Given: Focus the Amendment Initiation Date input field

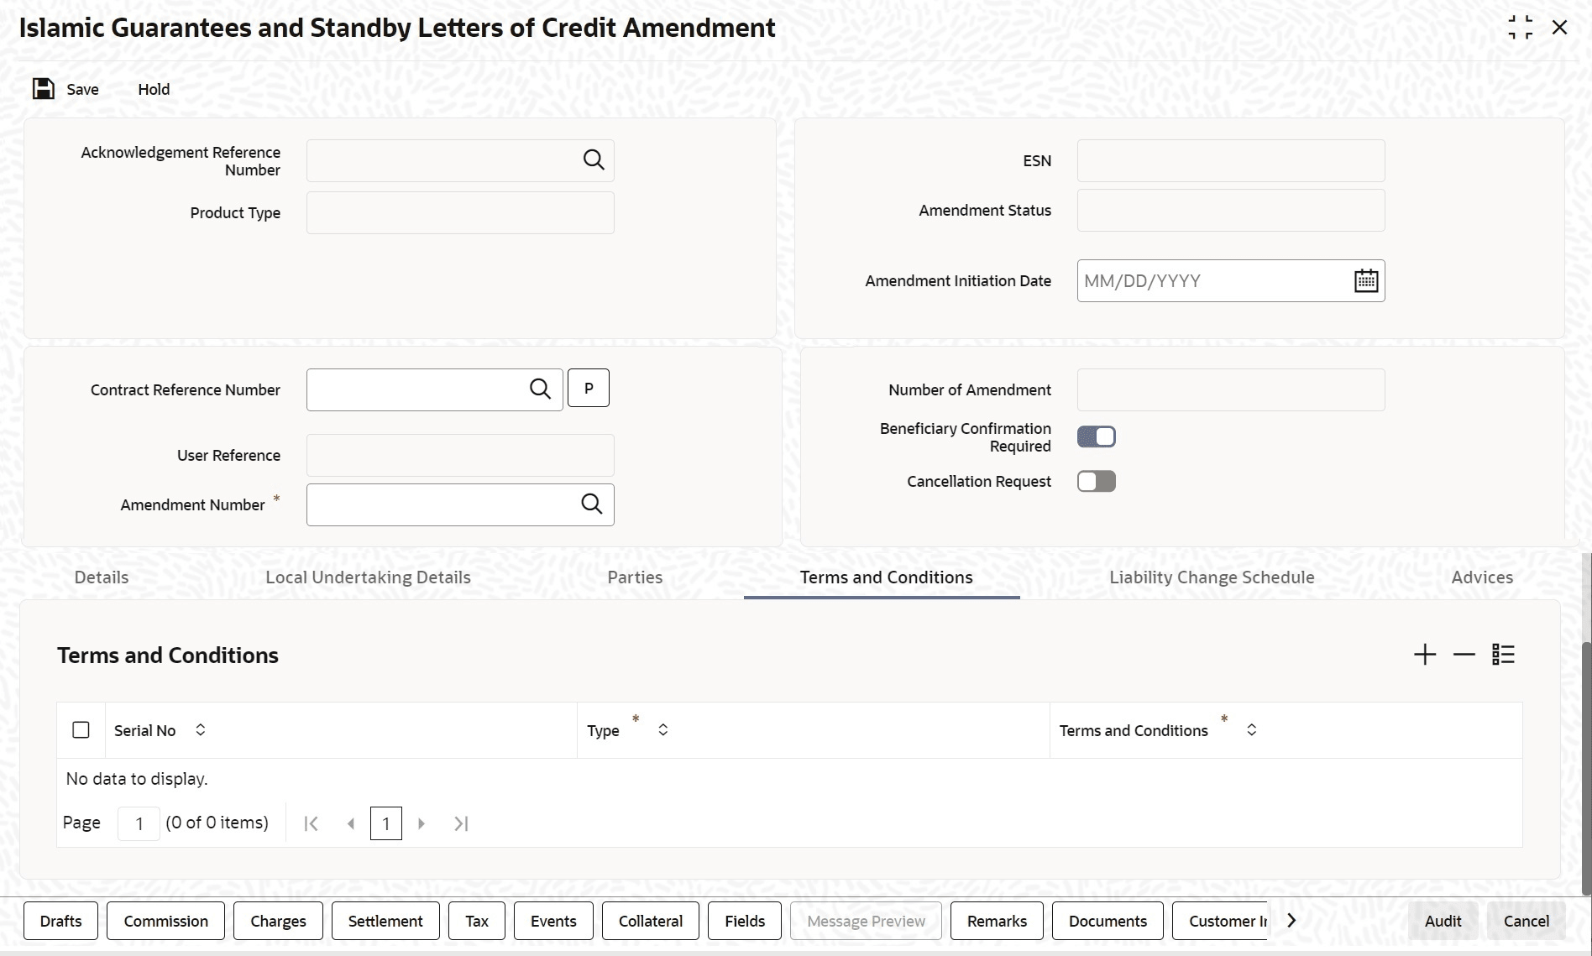Looking at the screenshot, I should pyautogui.click(x=1213, y=280).
